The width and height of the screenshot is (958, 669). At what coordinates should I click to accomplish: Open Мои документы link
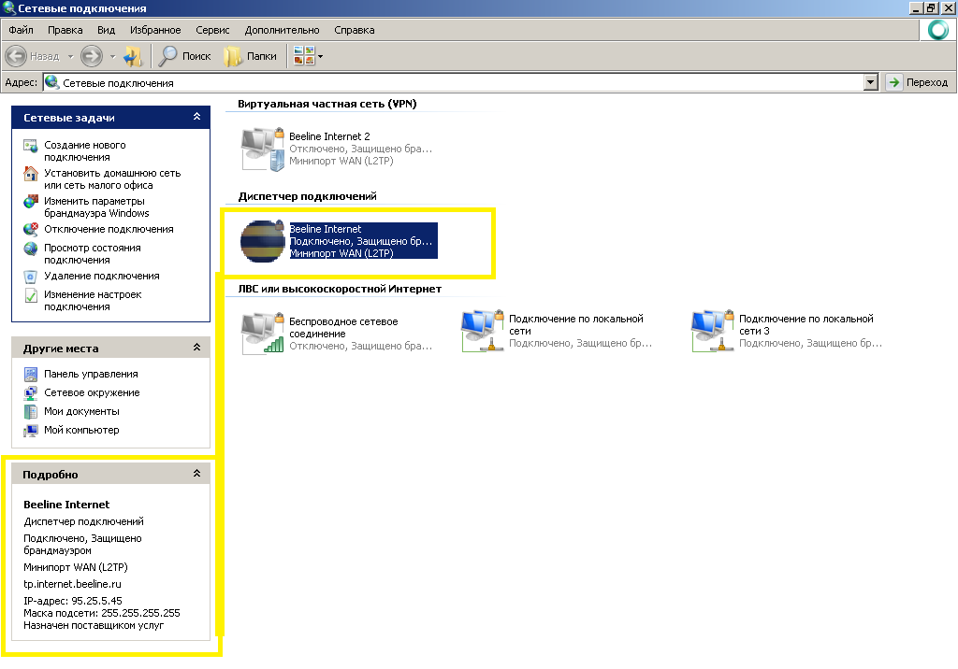(x=81, y=411)
